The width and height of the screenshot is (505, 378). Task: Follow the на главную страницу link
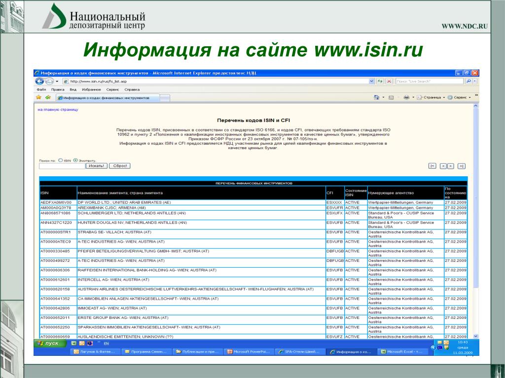pos(58,110)
